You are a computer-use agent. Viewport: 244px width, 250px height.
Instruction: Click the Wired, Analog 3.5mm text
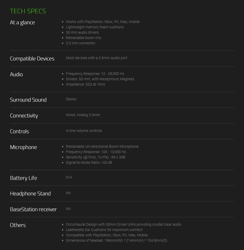click(x=83, y=115)
